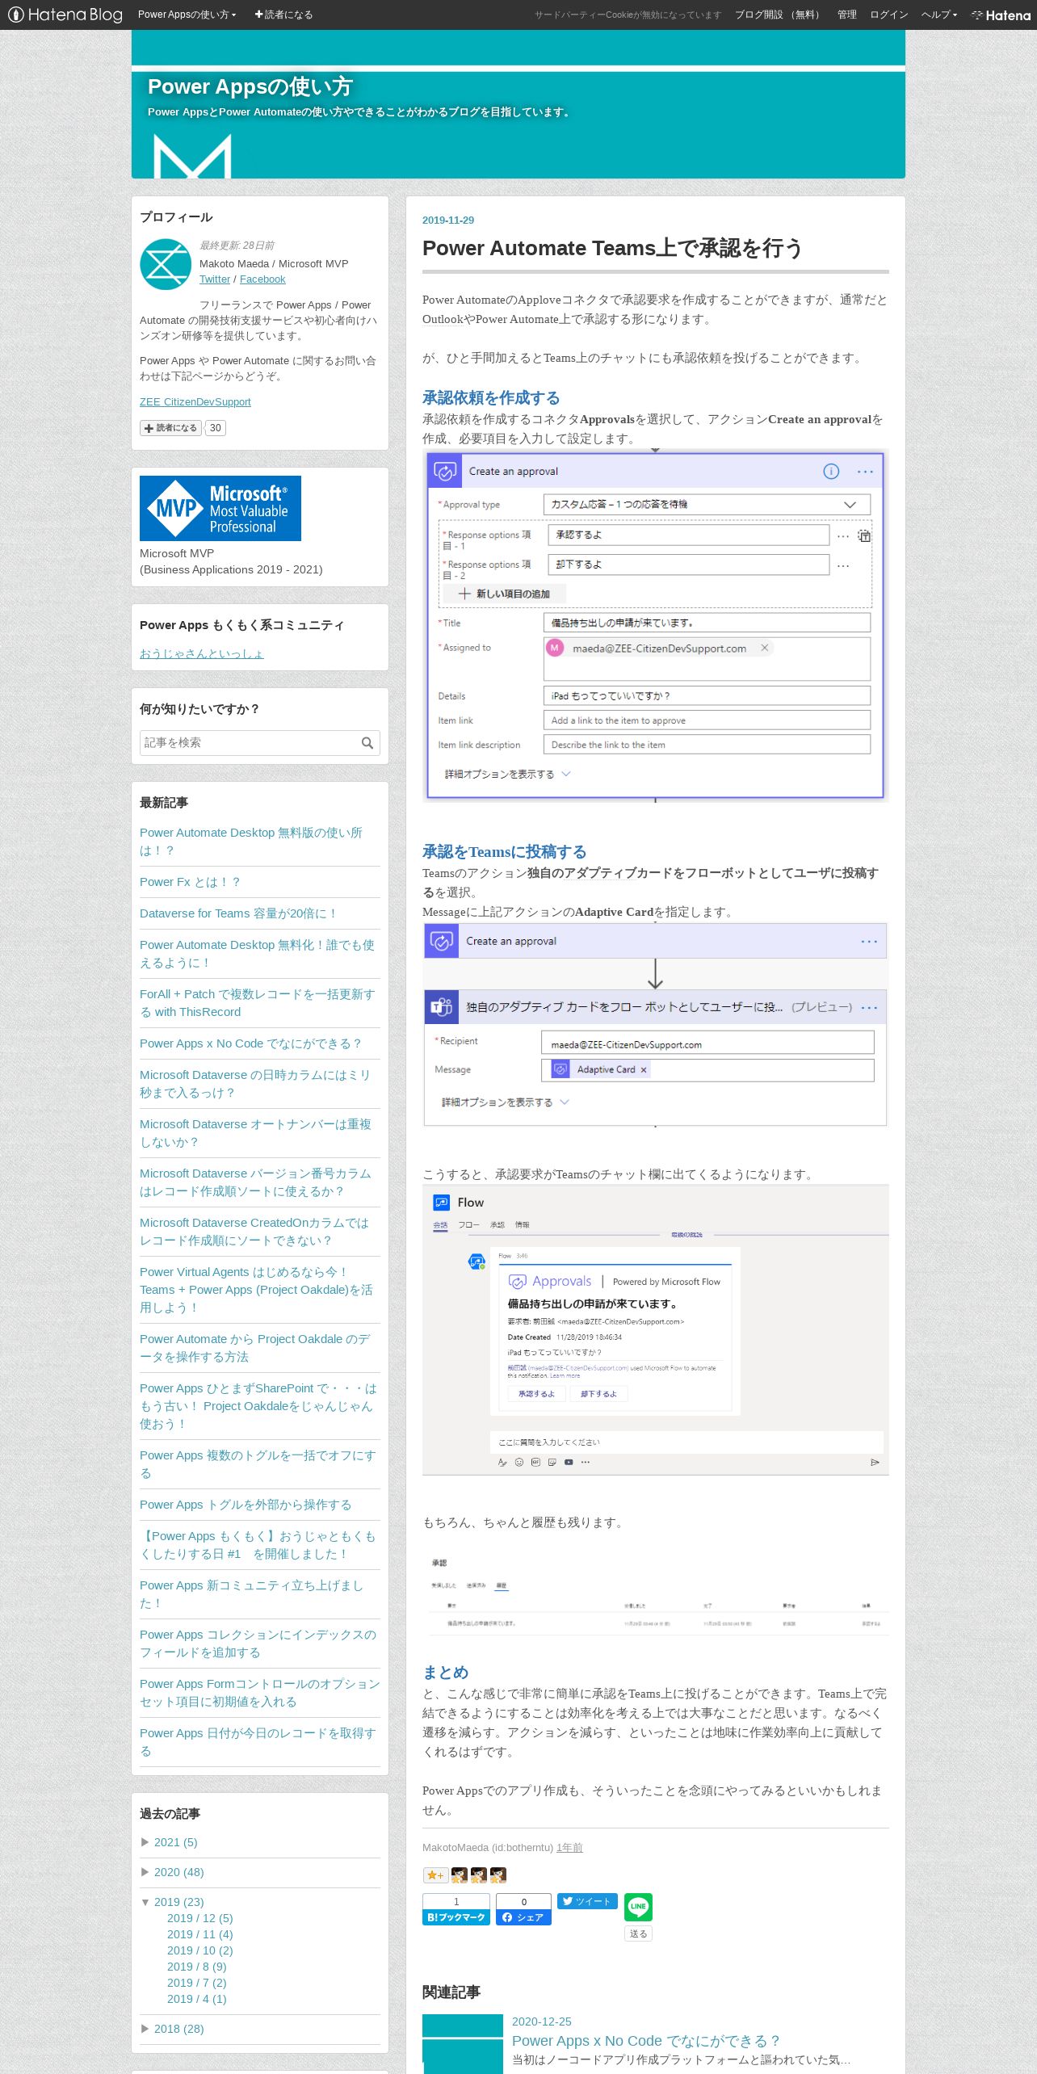Click the first star user avatar

click(459, 1875)
